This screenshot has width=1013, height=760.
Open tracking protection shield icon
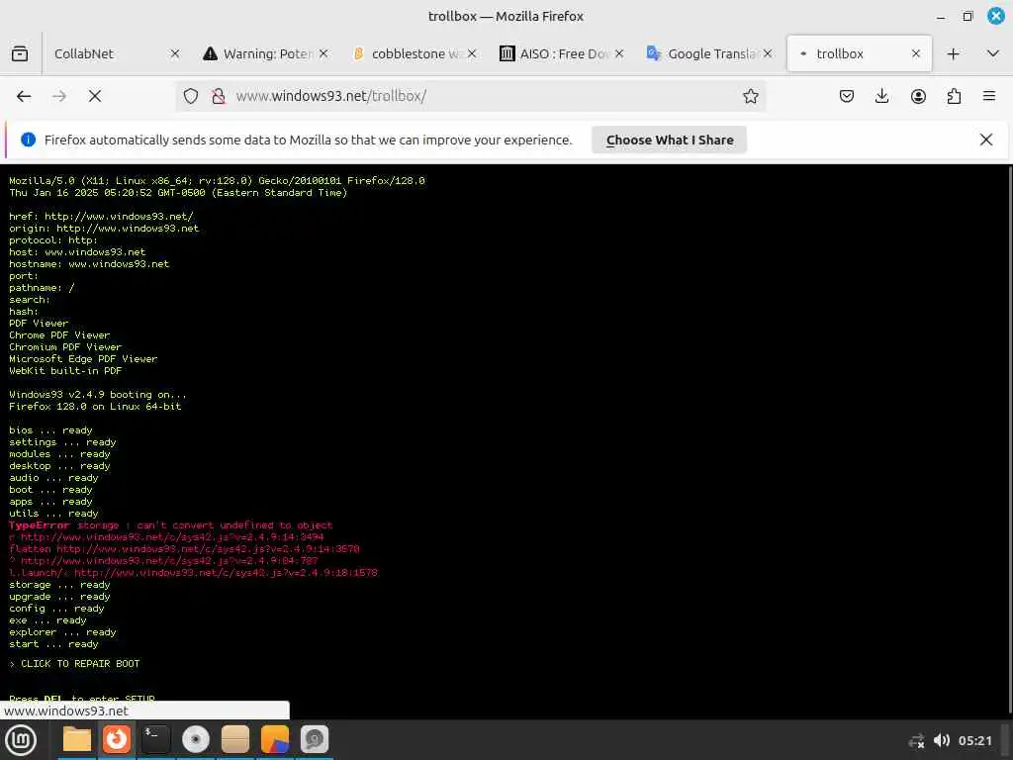click(191, 96)
